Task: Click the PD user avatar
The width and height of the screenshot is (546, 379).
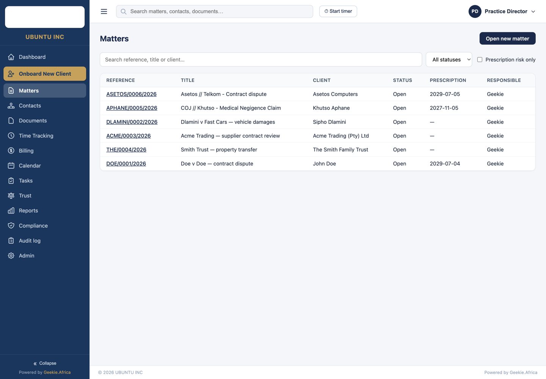Action: tap(475, 11)
